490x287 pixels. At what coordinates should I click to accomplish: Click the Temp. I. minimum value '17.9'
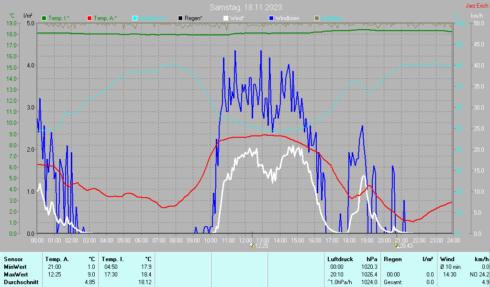146,267
